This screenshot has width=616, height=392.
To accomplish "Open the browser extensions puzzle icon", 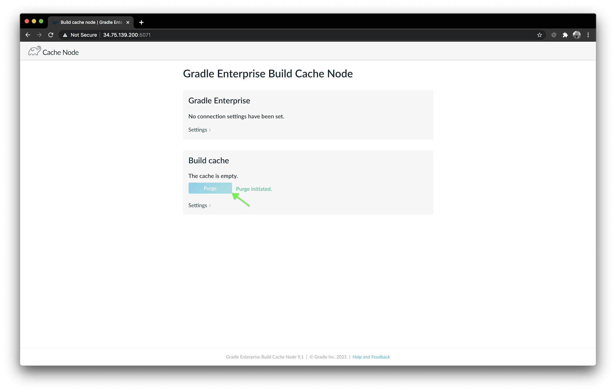I will (x=565, y=35).
